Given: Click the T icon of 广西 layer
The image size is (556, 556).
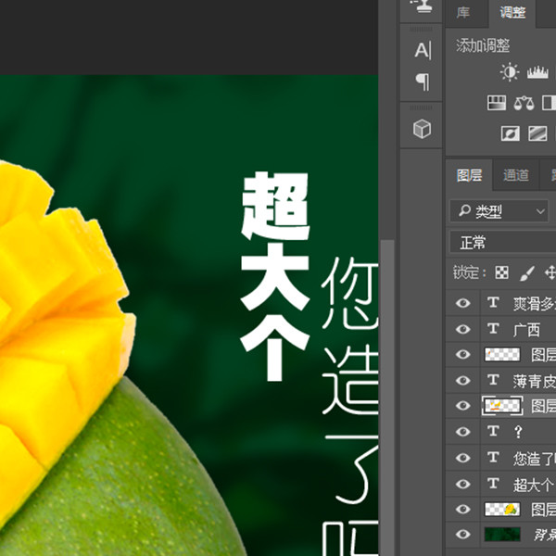Looking at the screenshot, I should tap(493, 329).
